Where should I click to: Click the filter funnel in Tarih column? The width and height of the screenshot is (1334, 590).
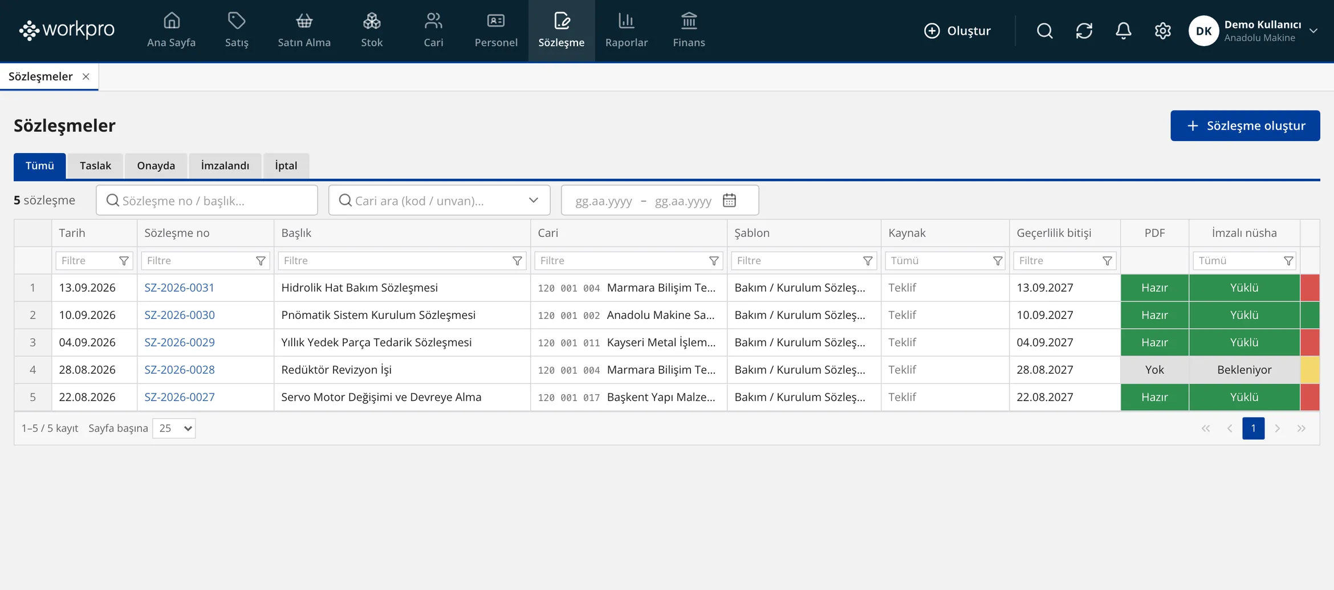pyautogui.click(x=124, y=261)
